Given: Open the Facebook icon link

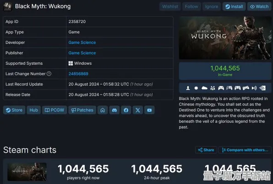Looking at the screenshot, I should (x=126, y=110).
